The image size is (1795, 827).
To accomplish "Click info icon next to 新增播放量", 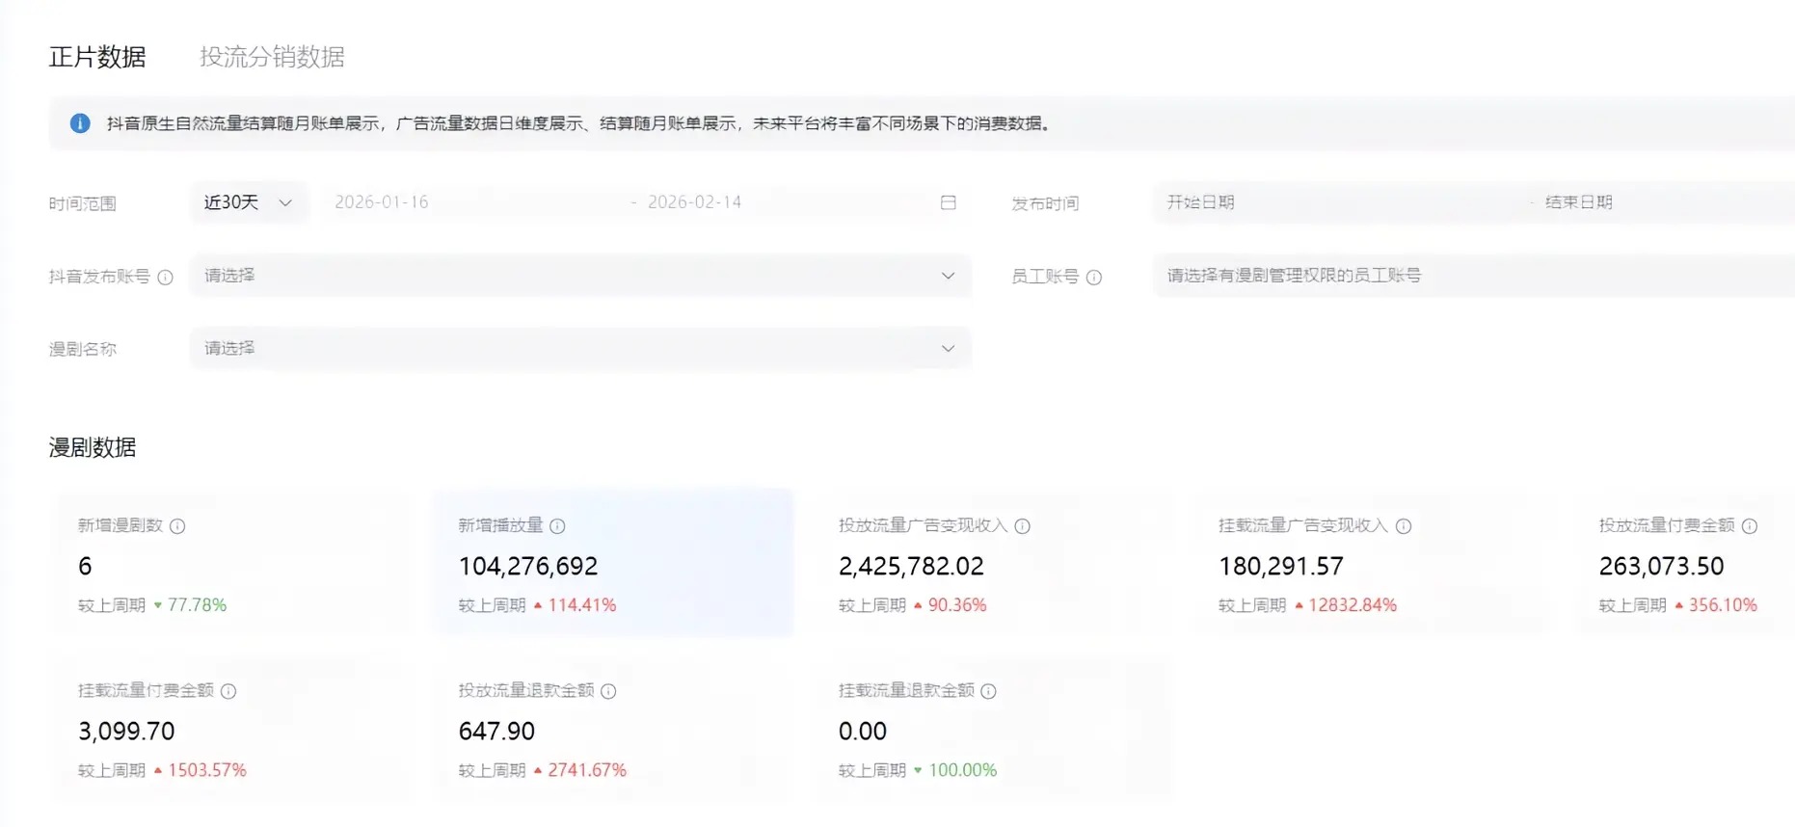I will (x=557, y=526).
